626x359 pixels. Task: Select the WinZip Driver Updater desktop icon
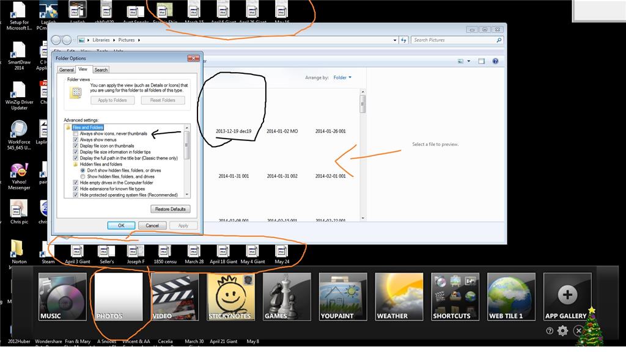(19, 96)
